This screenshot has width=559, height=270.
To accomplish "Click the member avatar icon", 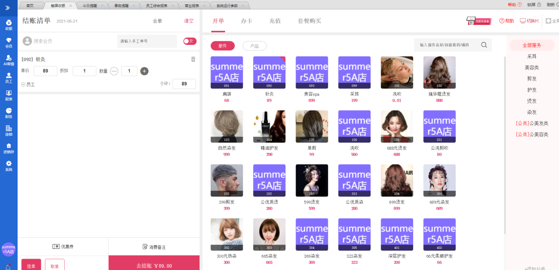I will pos(27,41).
